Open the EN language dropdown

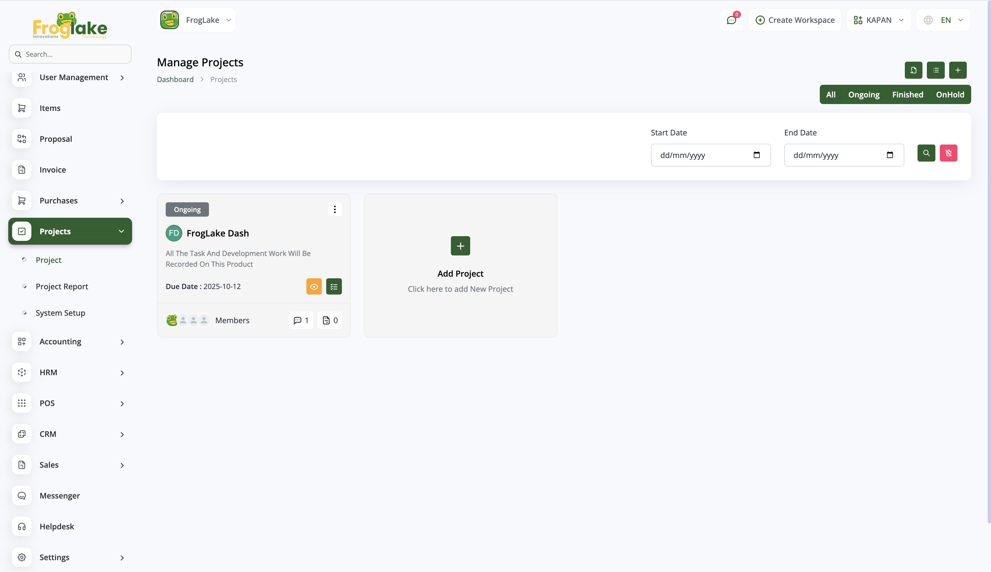[943, 20]
